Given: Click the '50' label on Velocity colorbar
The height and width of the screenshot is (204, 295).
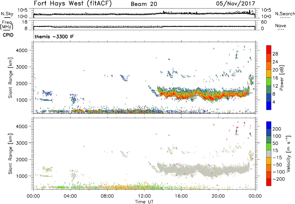Looking at the screenshot, I should pos(275,143).
